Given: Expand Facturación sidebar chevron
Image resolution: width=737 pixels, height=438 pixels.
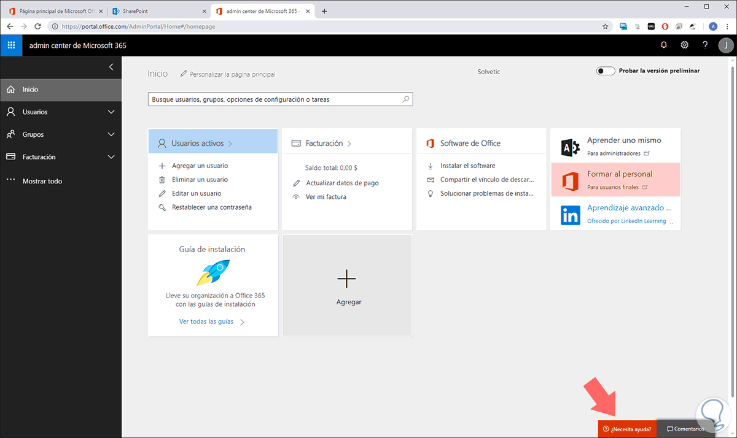Looking at the screenshot, I should tap(111, 157).
